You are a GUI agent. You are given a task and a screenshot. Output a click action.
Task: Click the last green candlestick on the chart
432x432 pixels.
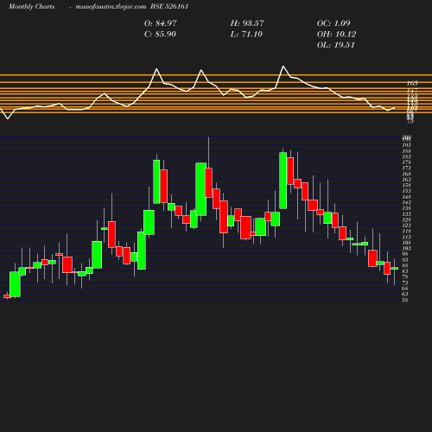click(395, 269)
